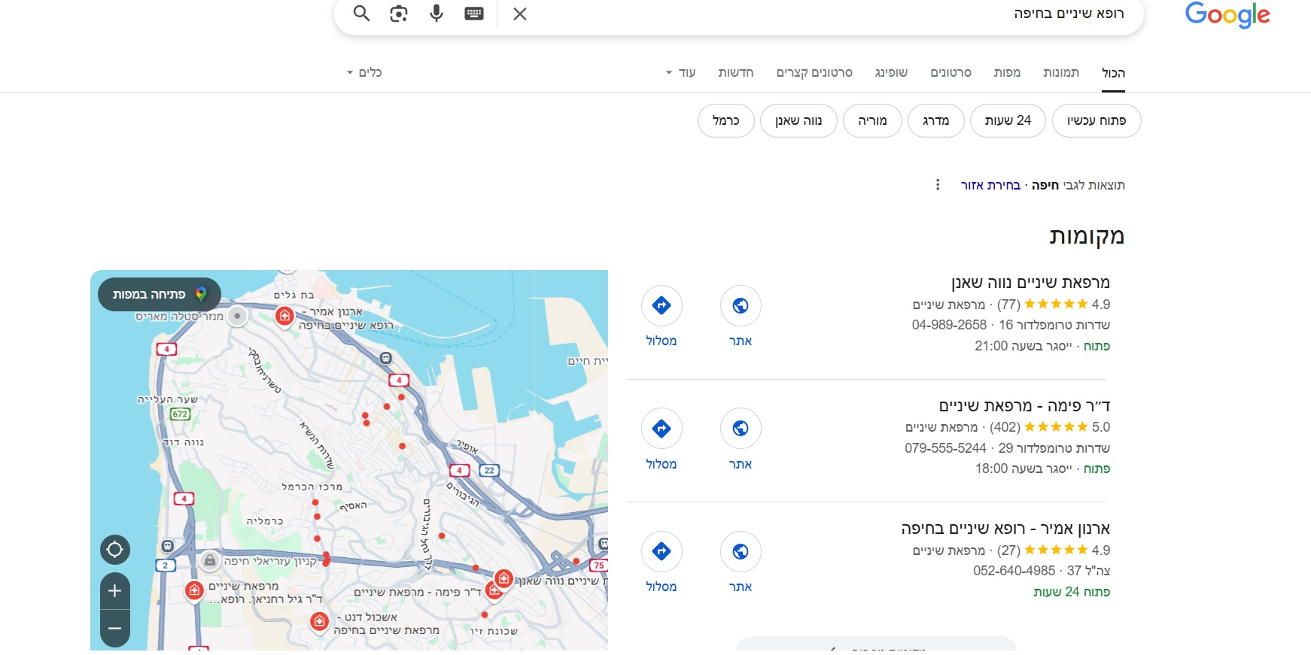Select the הכול tab
Screen dimensions: 1311x655
1113,73
